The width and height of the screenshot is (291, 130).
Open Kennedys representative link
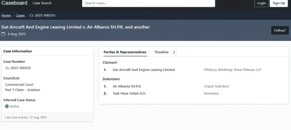(x=211, y=93)
